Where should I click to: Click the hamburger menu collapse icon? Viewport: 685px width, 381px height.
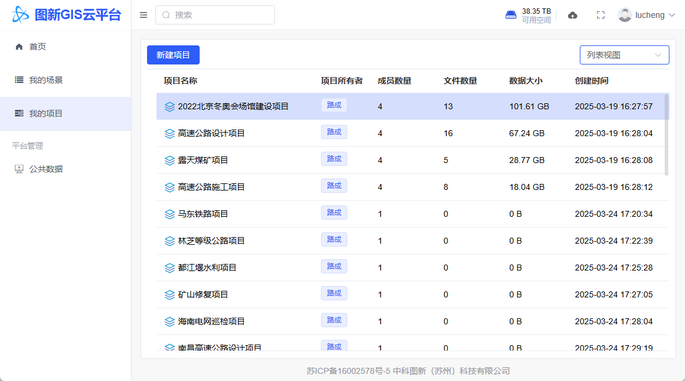click(x=143, y=15)
